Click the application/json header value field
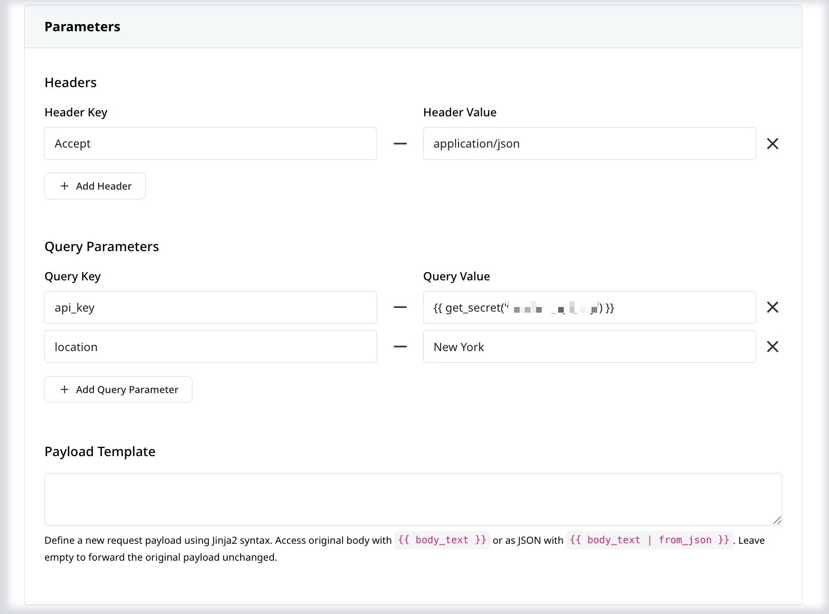 point(589,144)
